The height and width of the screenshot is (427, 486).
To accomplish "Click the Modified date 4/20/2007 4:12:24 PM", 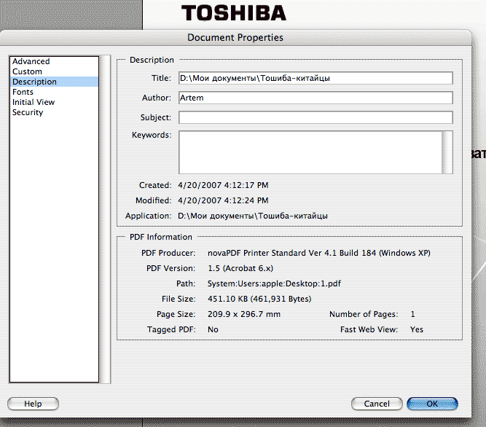I will [x=223, y=200].
